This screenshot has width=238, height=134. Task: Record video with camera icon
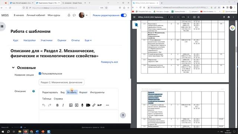pos(88,105)
